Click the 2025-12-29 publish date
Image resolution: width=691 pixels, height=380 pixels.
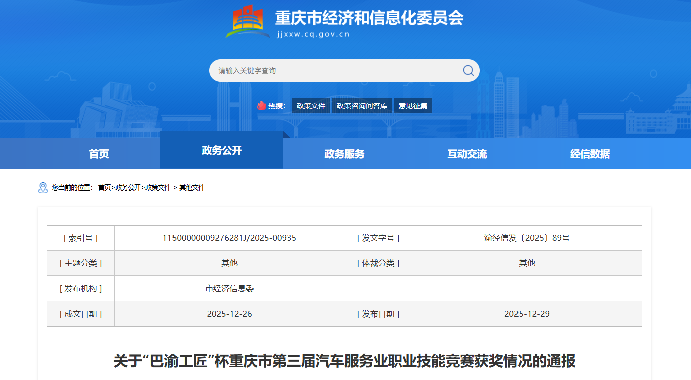pyautogui.click(x=527, y=314)
